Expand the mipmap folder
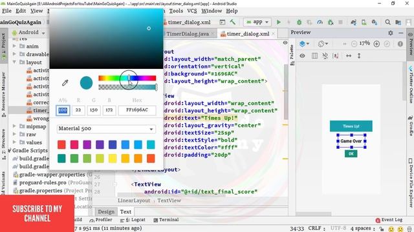 (x=14, y=126)
